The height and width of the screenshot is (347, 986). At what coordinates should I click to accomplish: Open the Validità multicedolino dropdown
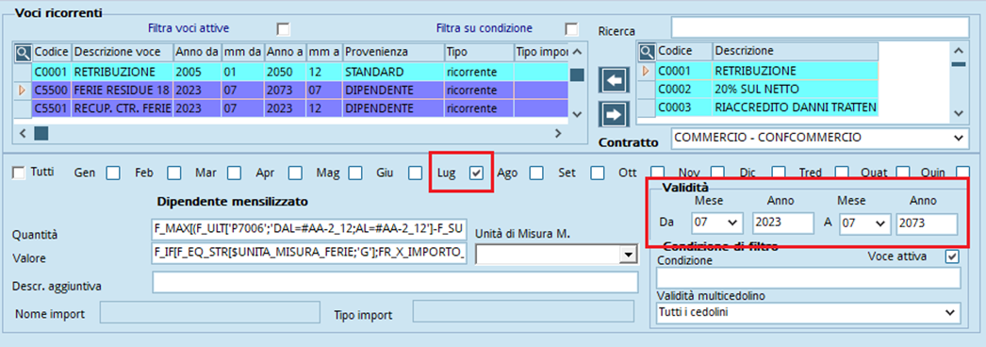pos(950,312)
